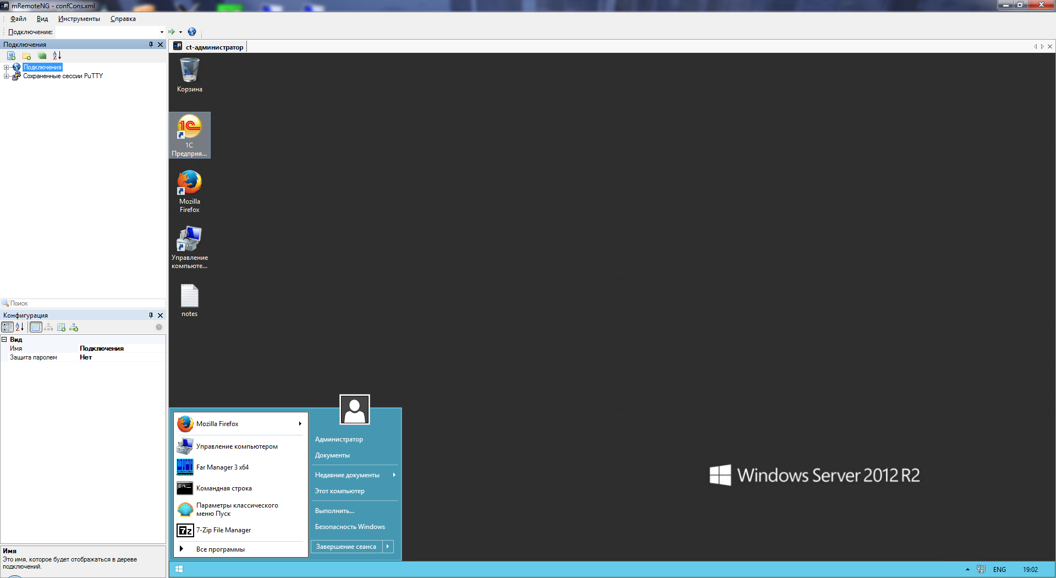1056x578 pixels.
Task: Collapse the Вид property category
Action: 4,340
